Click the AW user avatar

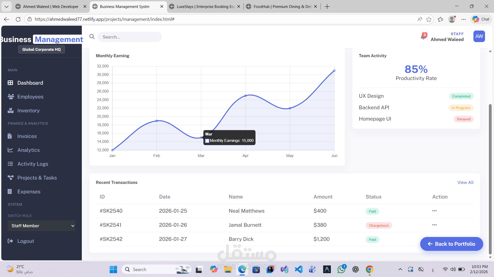point(479,36)
